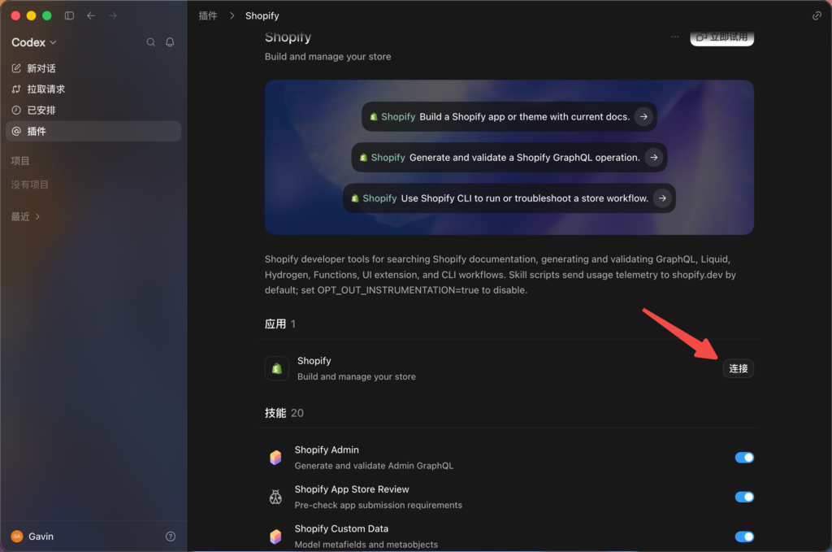Screen dimensions: 832x552
Task: Click the Shopify App Store Review icon
Action: 275,497
